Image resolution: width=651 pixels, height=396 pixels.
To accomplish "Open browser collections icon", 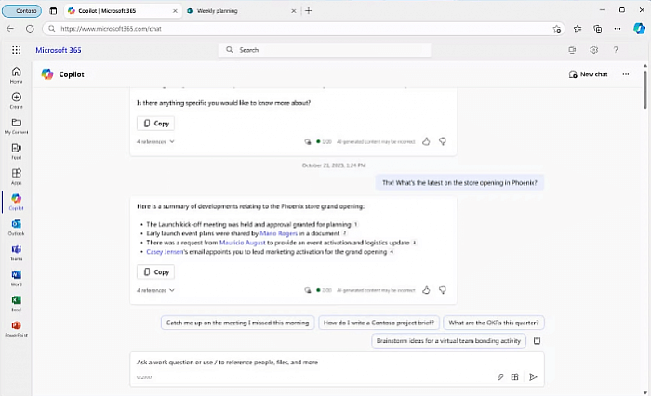I will (597, 29).
